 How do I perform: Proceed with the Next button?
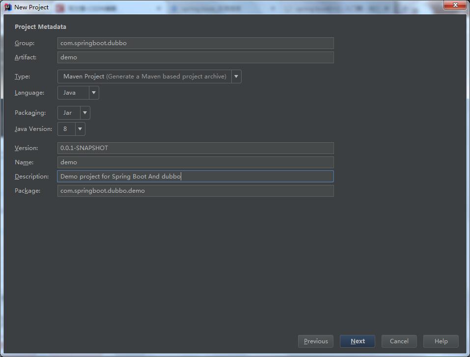click(x=358, y=341)
